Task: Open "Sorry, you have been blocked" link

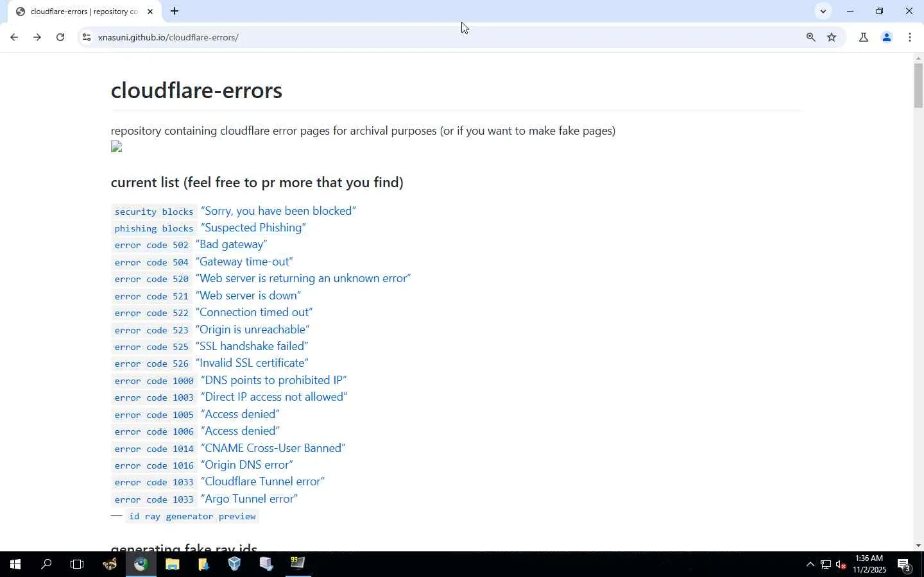Action: point(278,211)
